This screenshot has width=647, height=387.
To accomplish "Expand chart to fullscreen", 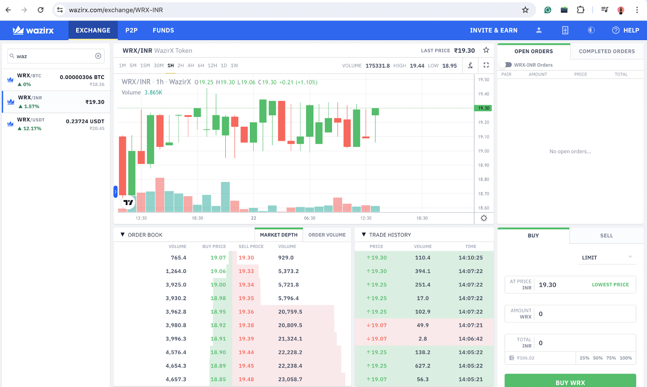I will pyautogui.click(x=486, y=65).
